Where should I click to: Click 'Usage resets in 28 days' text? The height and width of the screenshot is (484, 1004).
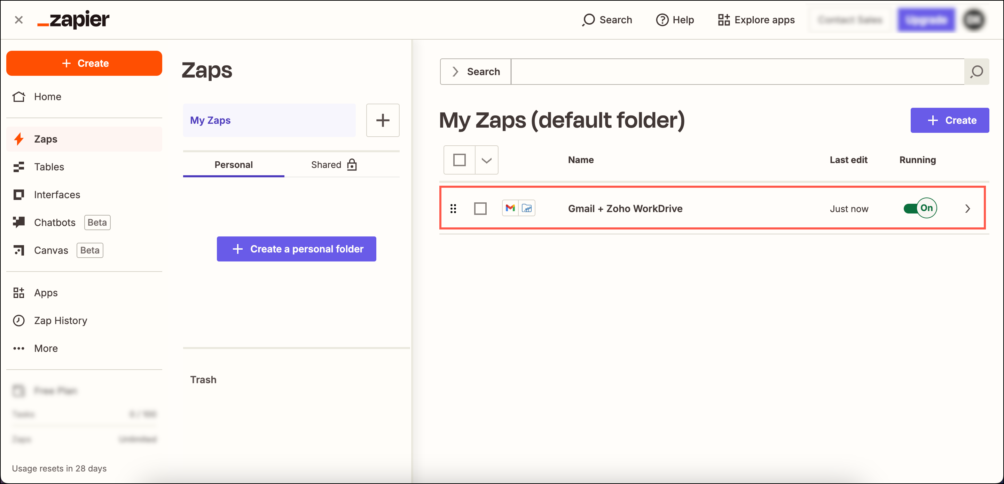(x=59, y=468)
